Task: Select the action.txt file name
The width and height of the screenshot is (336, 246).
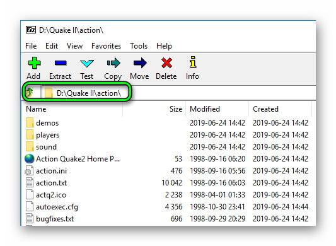Action: coord(52,183)
